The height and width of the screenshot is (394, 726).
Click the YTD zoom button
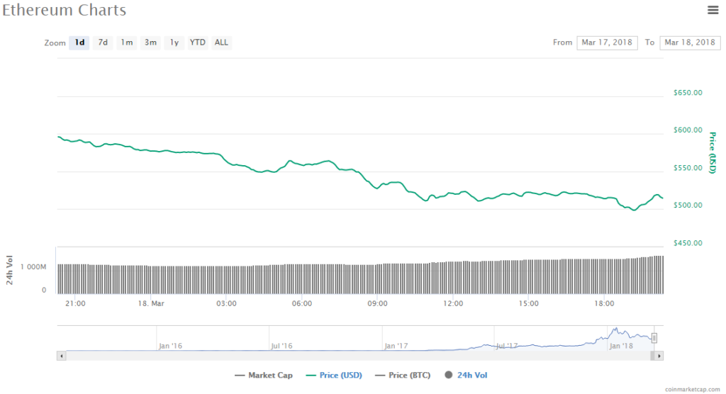197,43
